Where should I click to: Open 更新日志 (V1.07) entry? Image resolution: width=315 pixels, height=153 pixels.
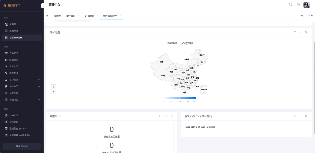[22, 129]
